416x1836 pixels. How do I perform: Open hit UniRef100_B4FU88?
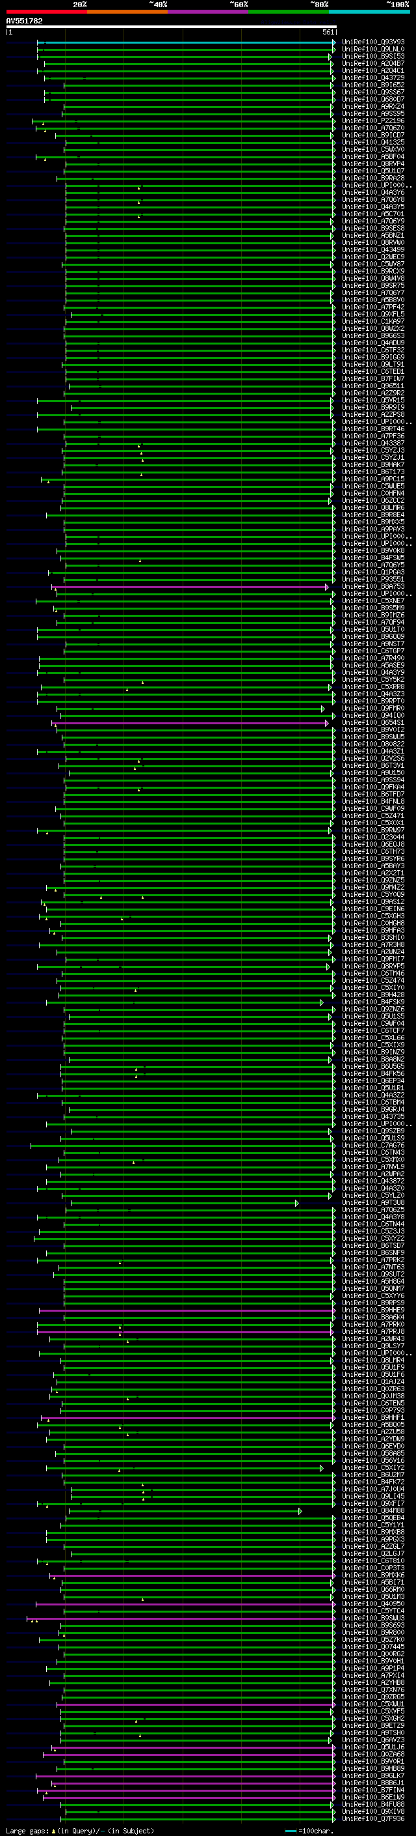[373, 1805]
